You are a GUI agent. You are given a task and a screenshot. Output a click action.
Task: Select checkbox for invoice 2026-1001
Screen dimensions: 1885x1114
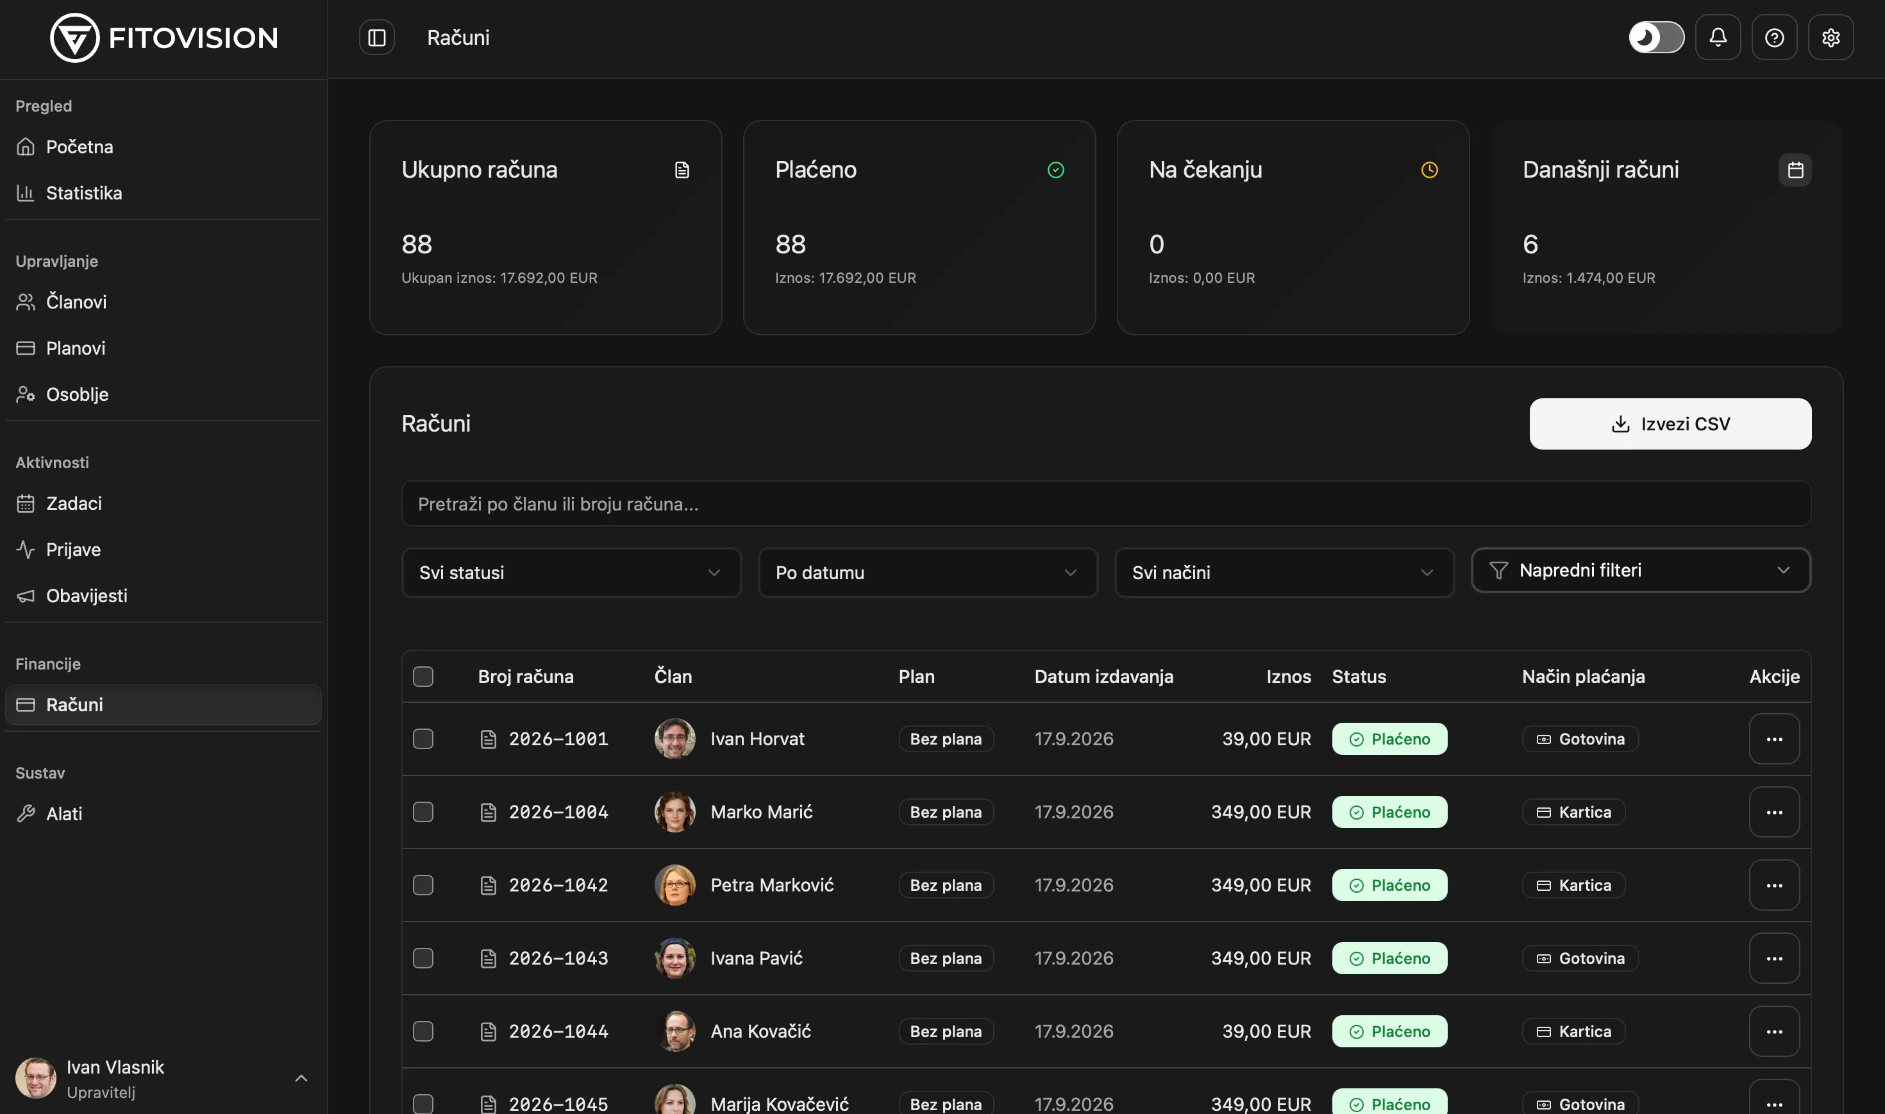point(423,739)
